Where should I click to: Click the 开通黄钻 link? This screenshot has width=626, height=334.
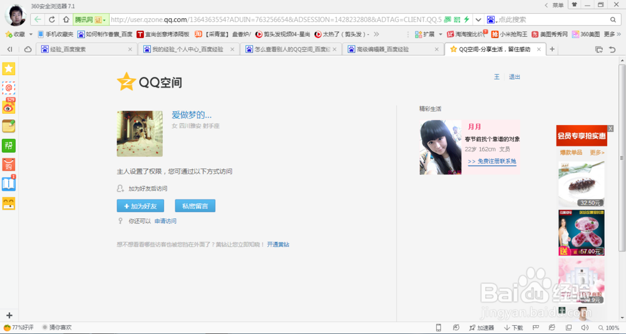click(x=278, y=245)
